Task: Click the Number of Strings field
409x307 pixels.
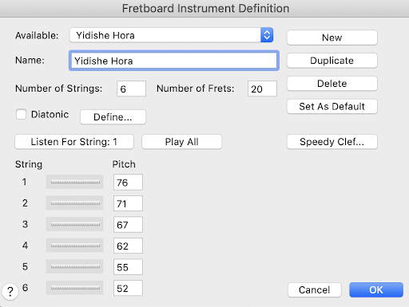Action: [x=131, y=89]
